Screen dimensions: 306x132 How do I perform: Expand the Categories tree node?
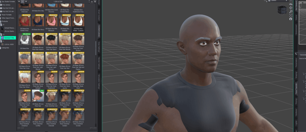(x=1, y=48)
